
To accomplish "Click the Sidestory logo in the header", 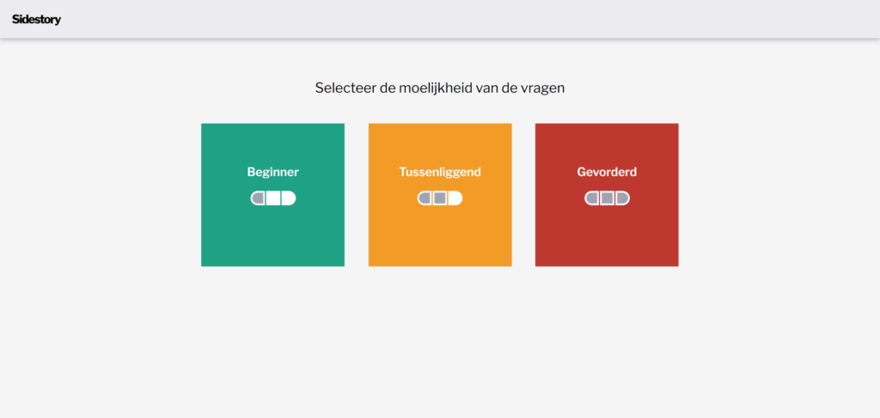I will tap(37, 19).
